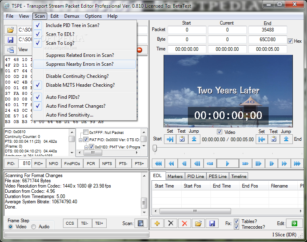307x242 pixels.
Task: Go to next packet envelope icon
Action: click(x=245, y=163)
